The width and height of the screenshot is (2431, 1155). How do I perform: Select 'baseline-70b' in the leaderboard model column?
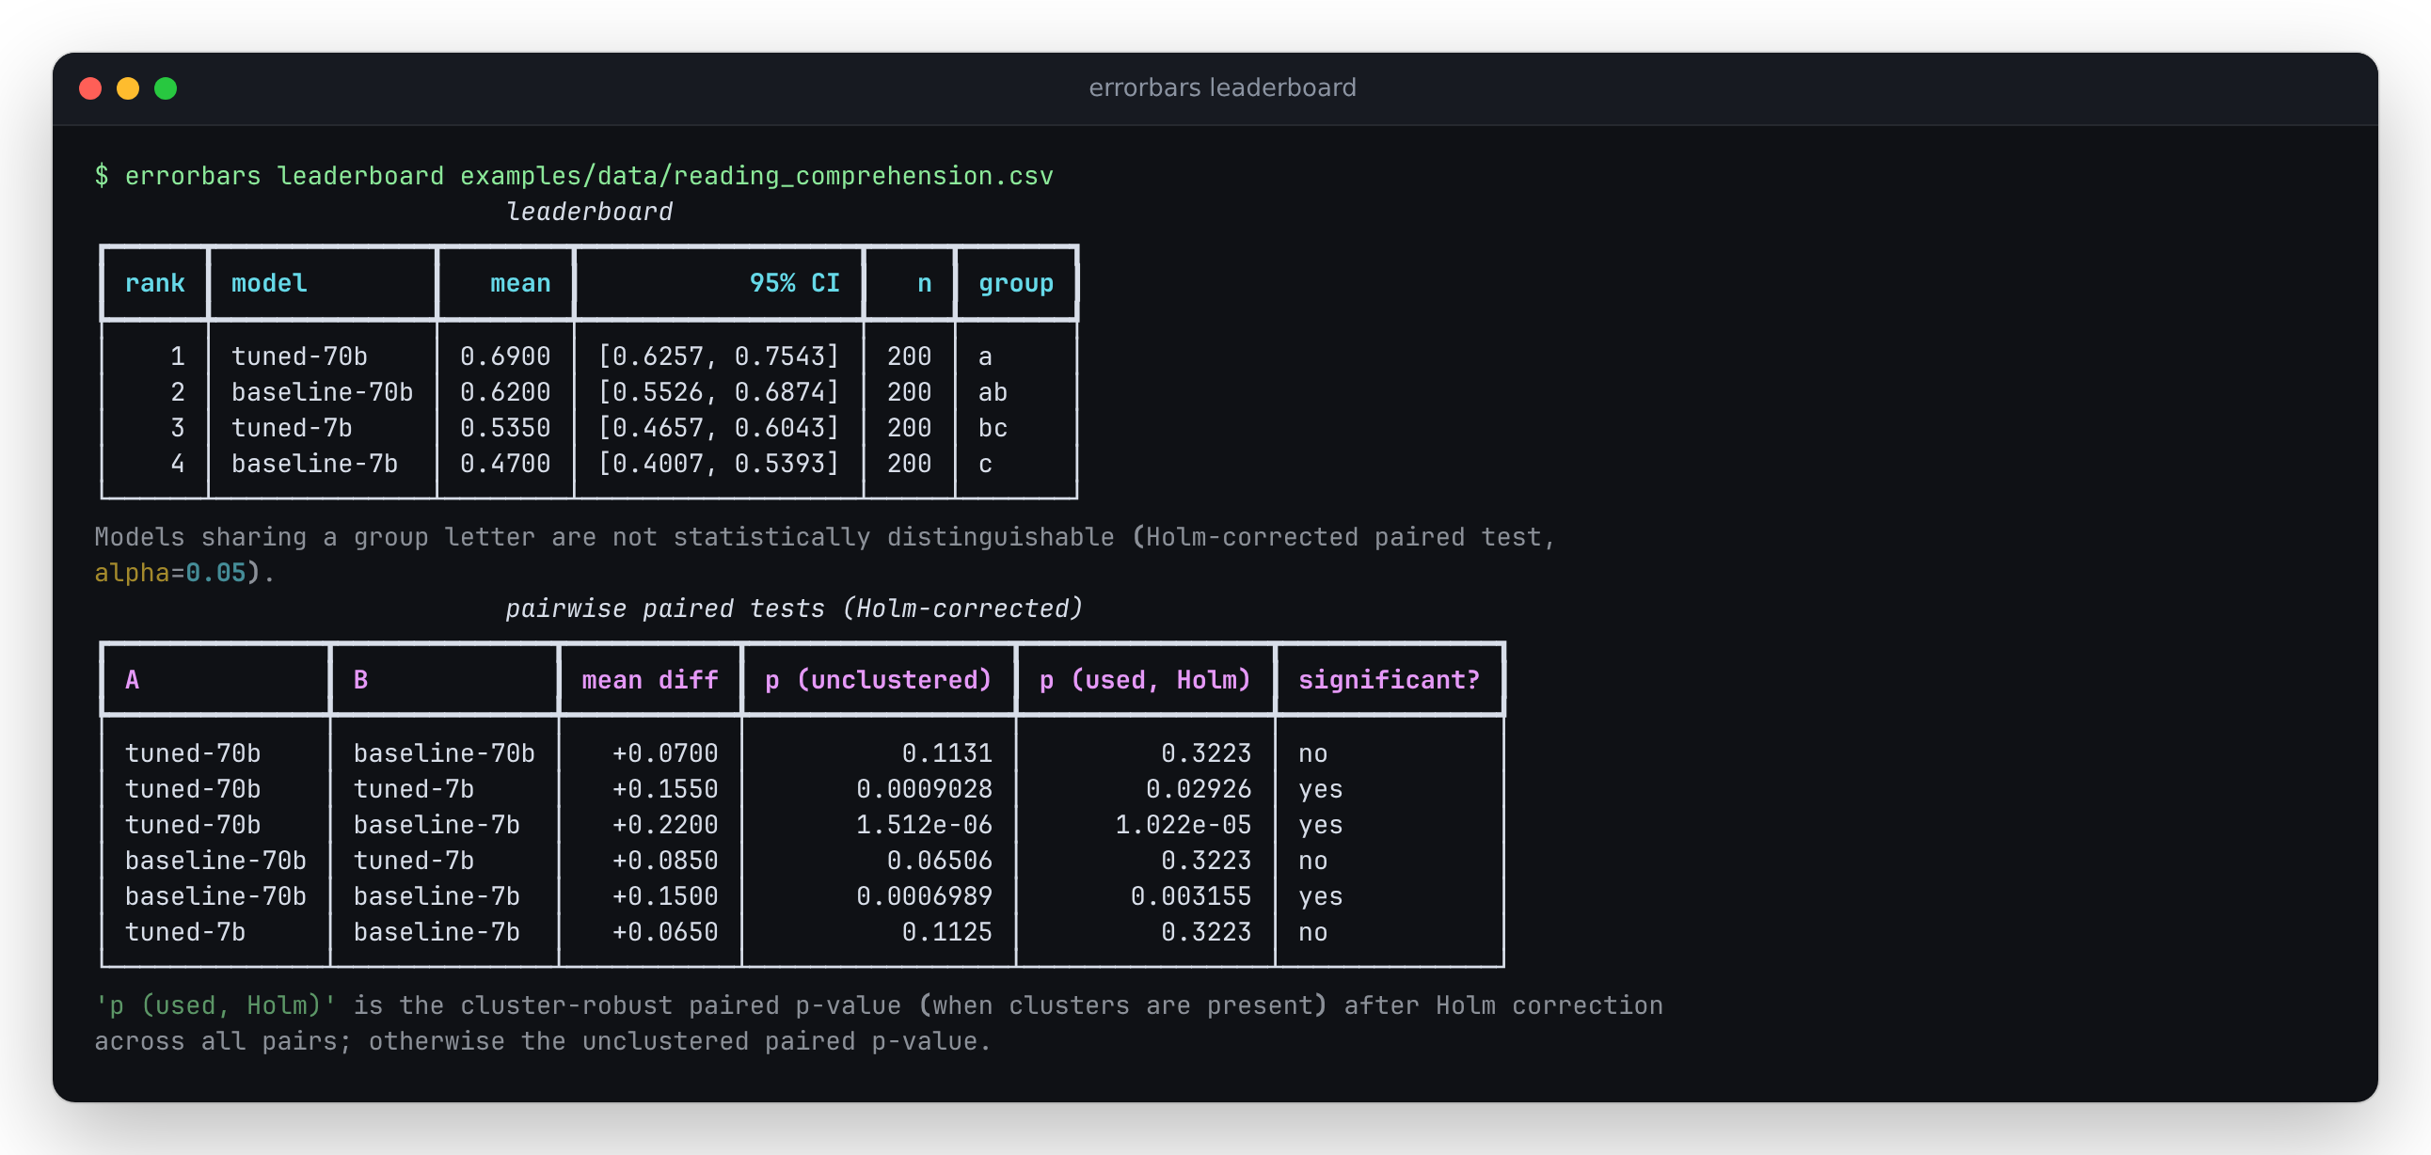[323, 392]
